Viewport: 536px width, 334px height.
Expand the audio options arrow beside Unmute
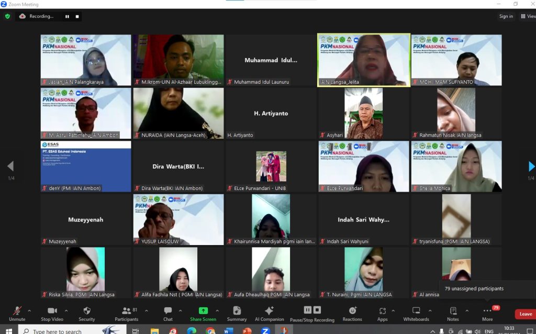[29, 310]
